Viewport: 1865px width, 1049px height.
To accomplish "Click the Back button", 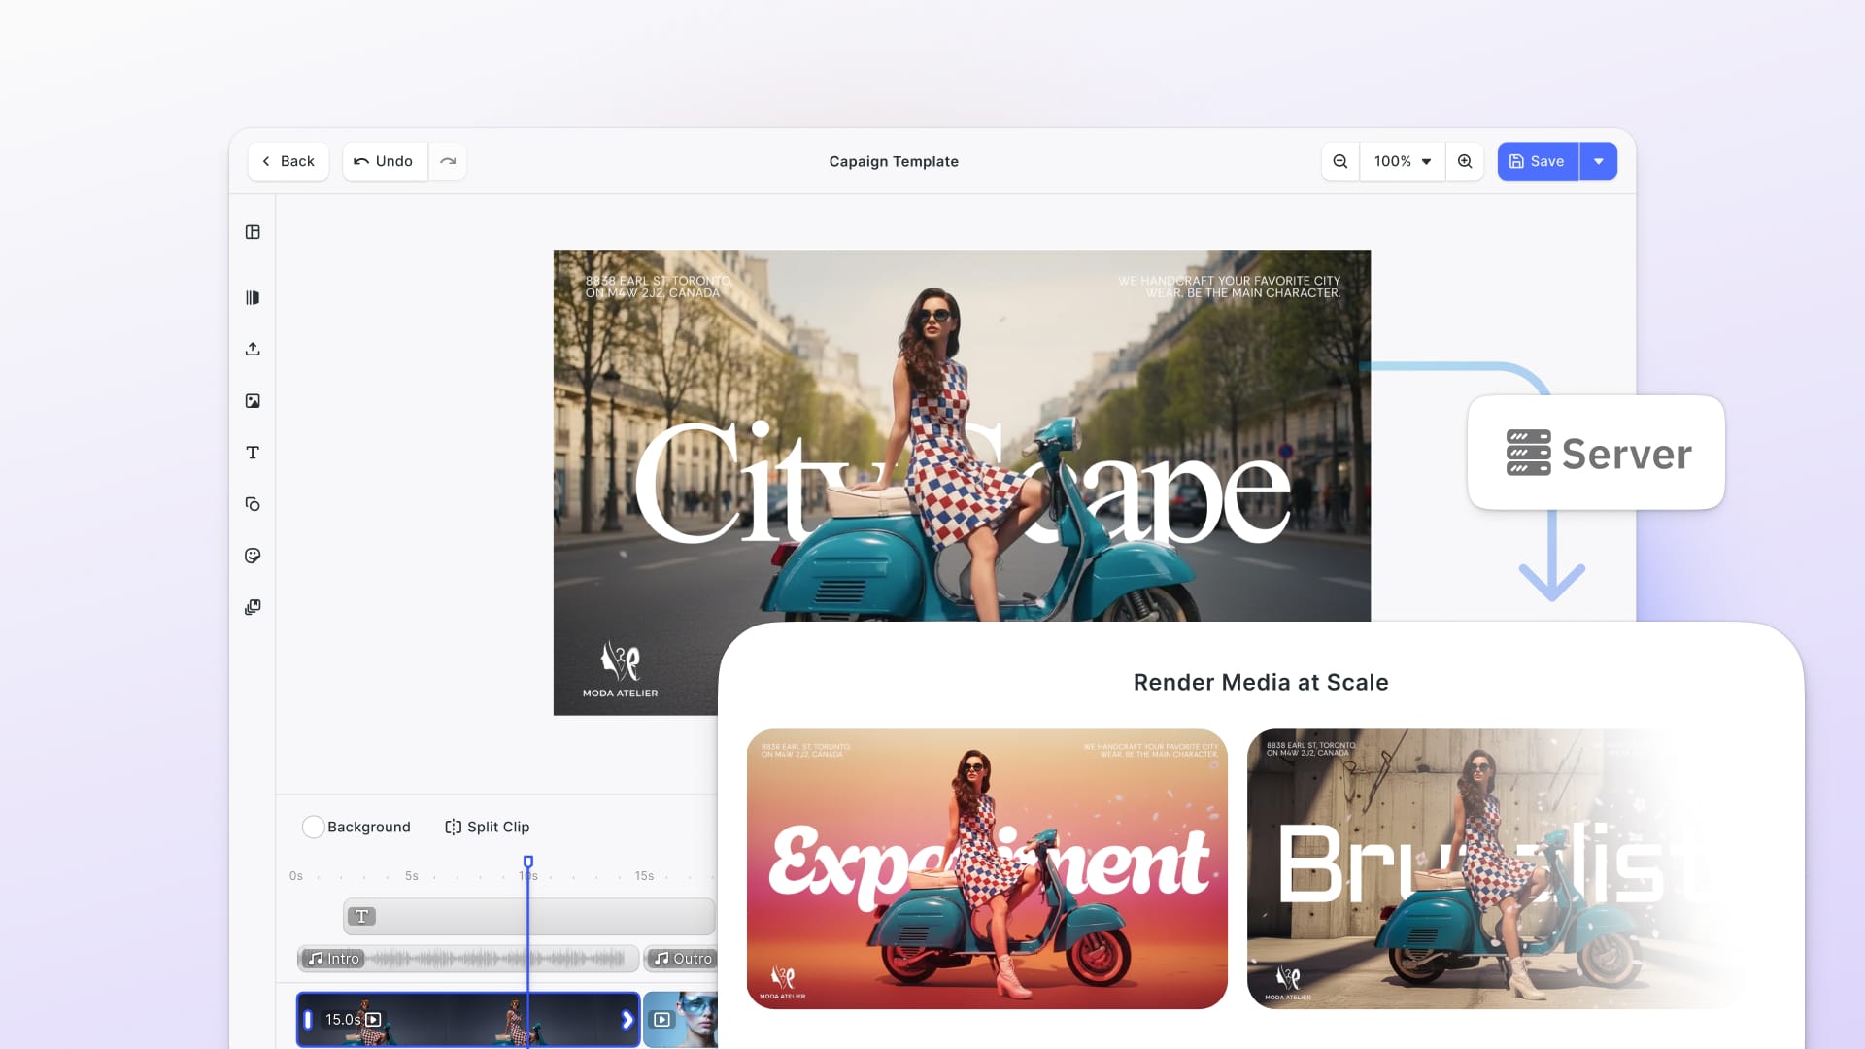I will (288, 161).
